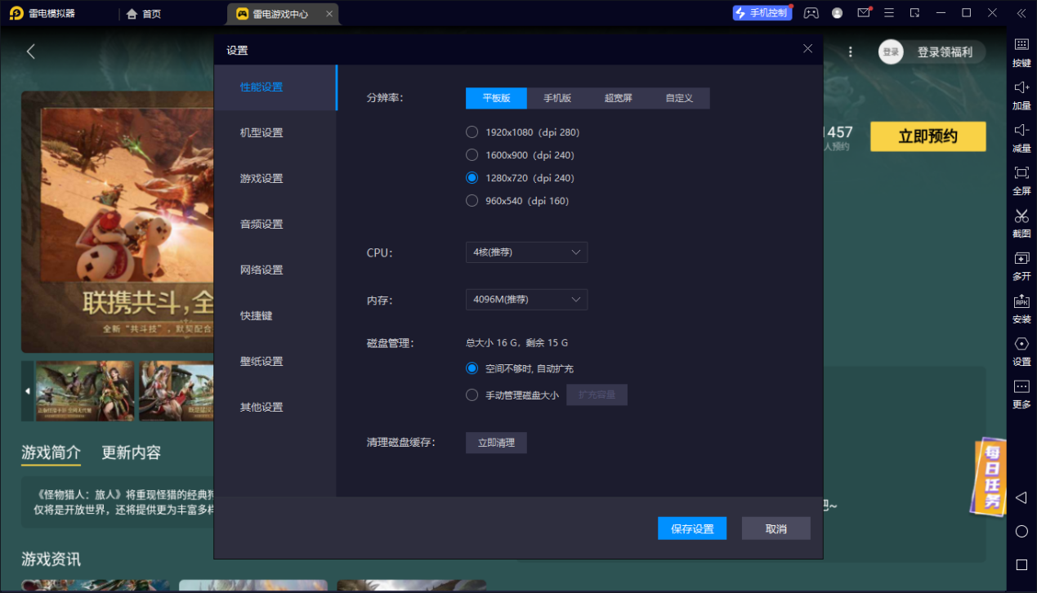Viewport: 1037px width, 593px height.
Task: Click 手机控制 phone control button
Action: coord(762,13)
